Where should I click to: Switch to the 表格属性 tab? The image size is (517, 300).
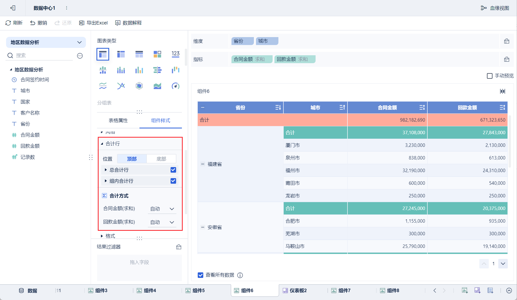tap(118, 121)
